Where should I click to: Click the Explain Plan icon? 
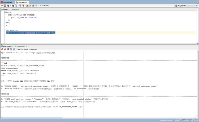coord(8,6)
